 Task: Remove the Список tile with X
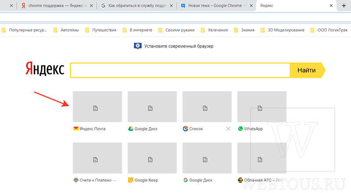pyautogui.click(x=228, y=129)
